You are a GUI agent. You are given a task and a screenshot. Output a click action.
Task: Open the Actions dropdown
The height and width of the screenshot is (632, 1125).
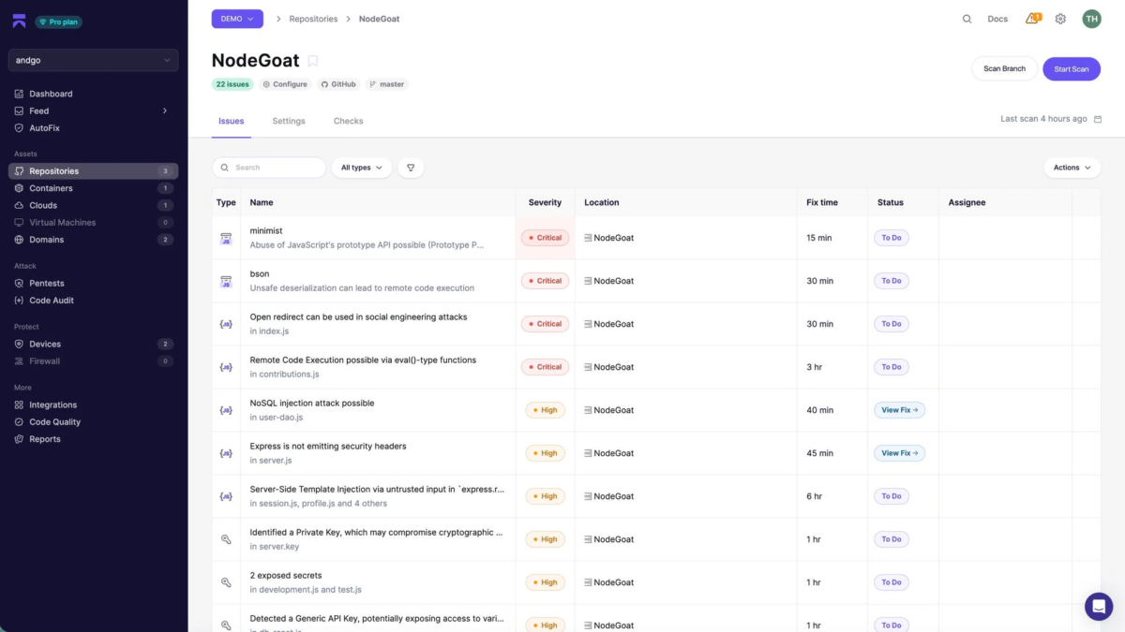point(1072,168)
